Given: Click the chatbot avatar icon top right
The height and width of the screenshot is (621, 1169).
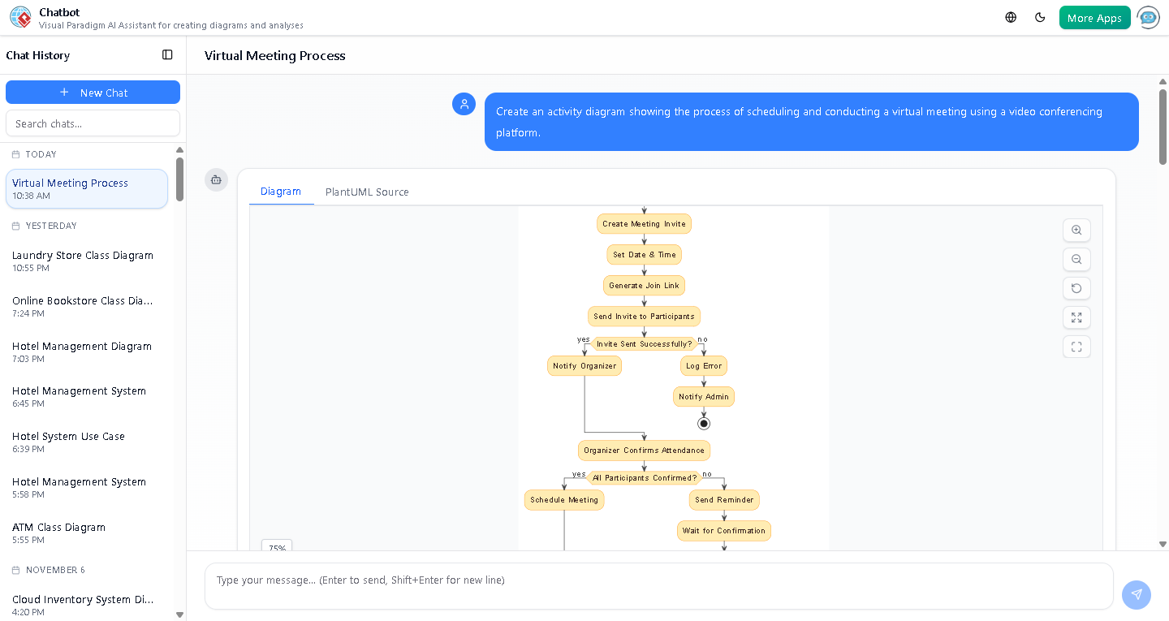Looking at the screenshot, I should [1148, 17].
